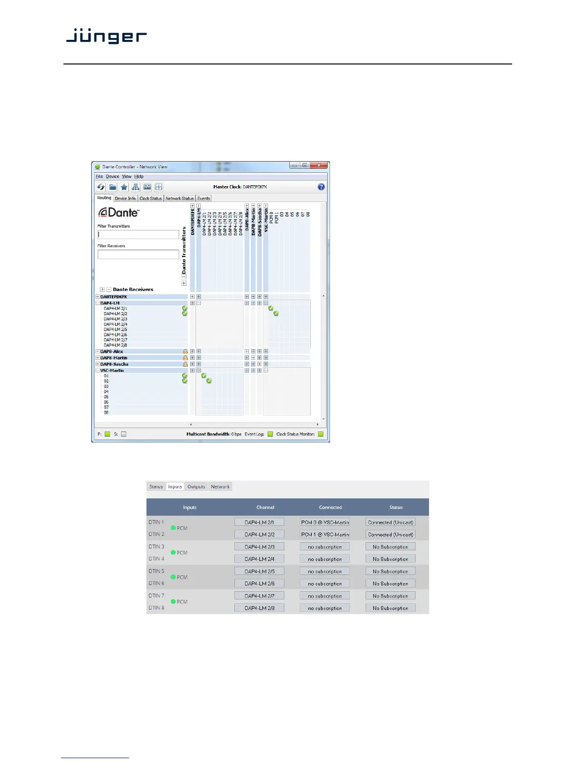Expand the DAP8-Sascha receiver node

[x=98, y=364]
